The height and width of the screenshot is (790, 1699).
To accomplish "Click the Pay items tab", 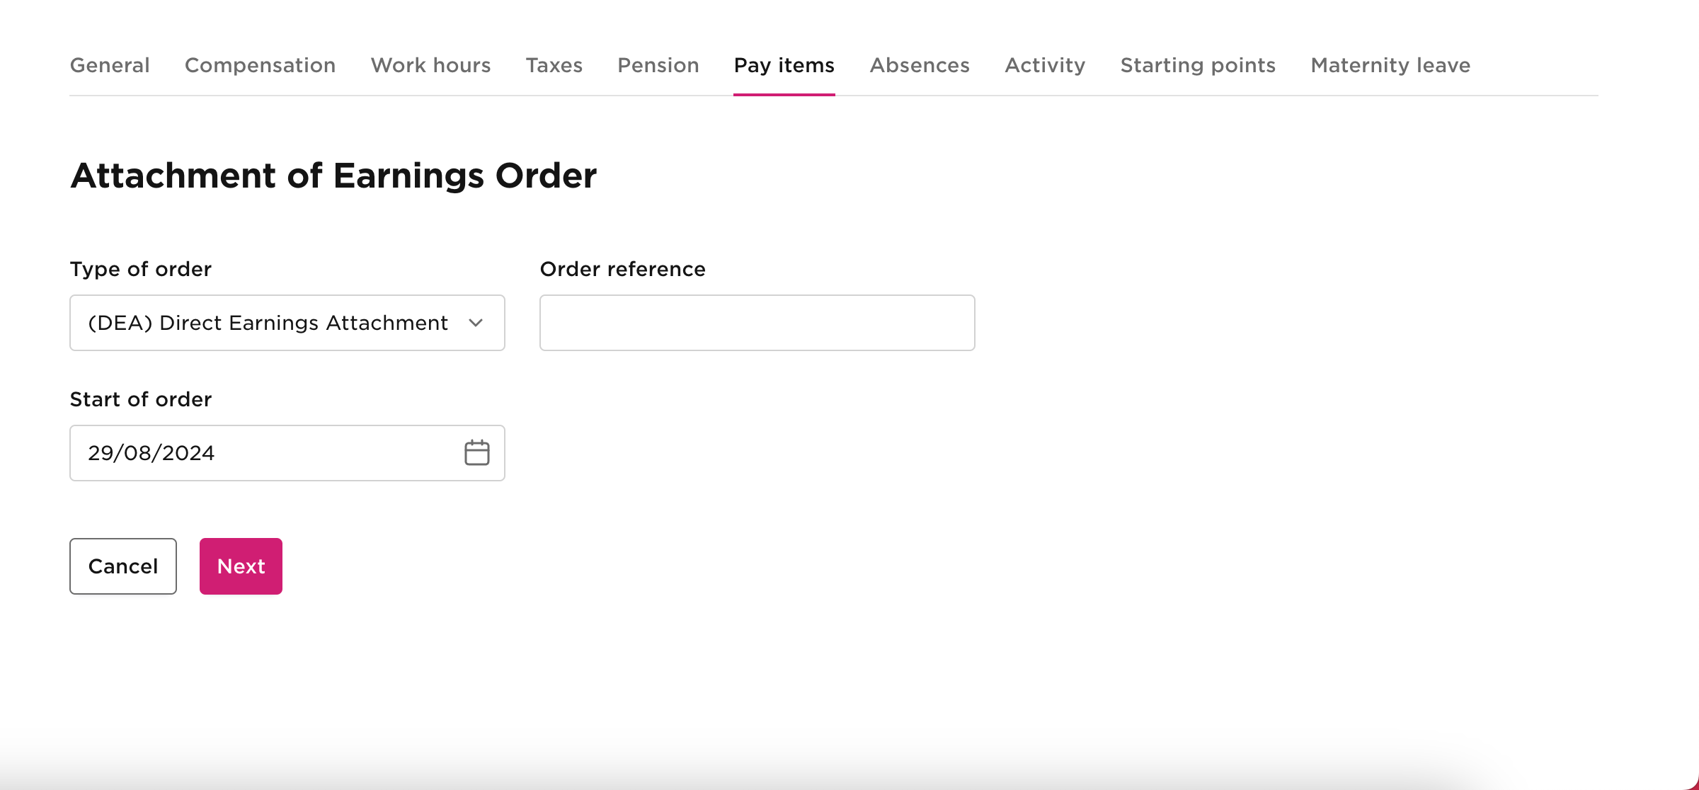I will [x=784, y=65].
